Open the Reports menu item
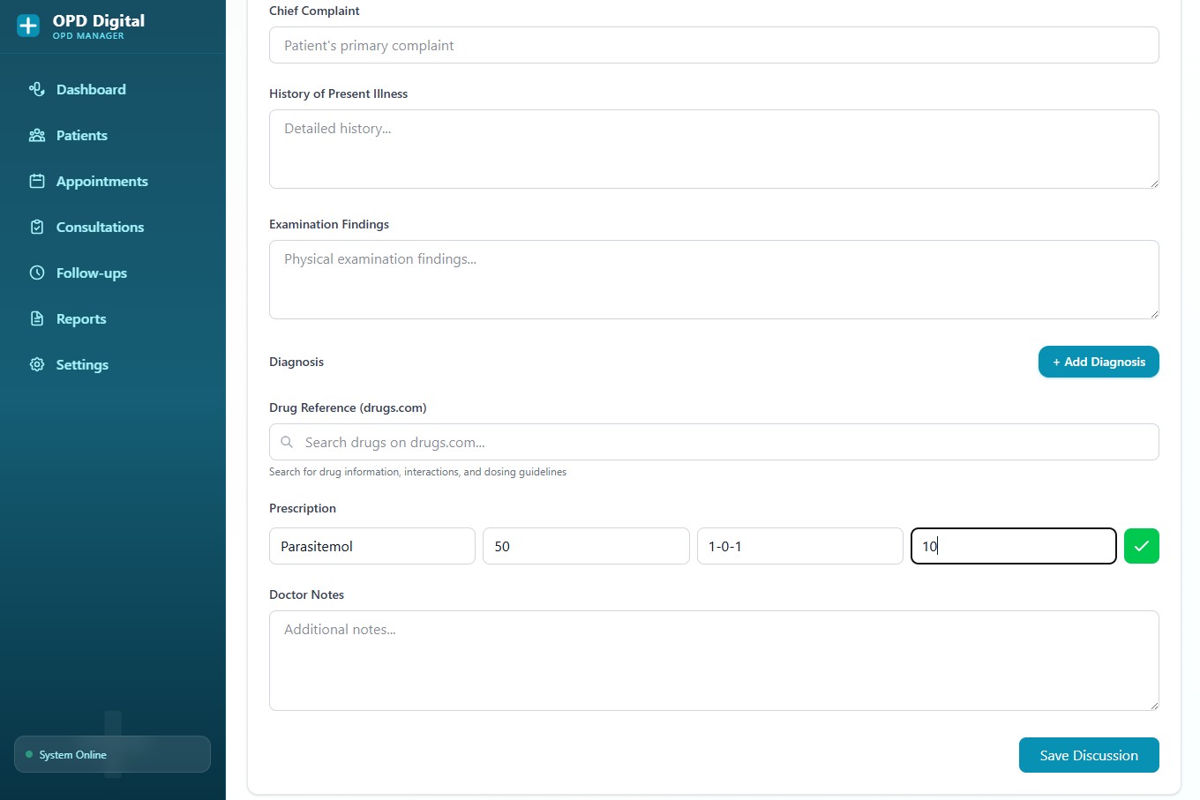 (81, 318)
